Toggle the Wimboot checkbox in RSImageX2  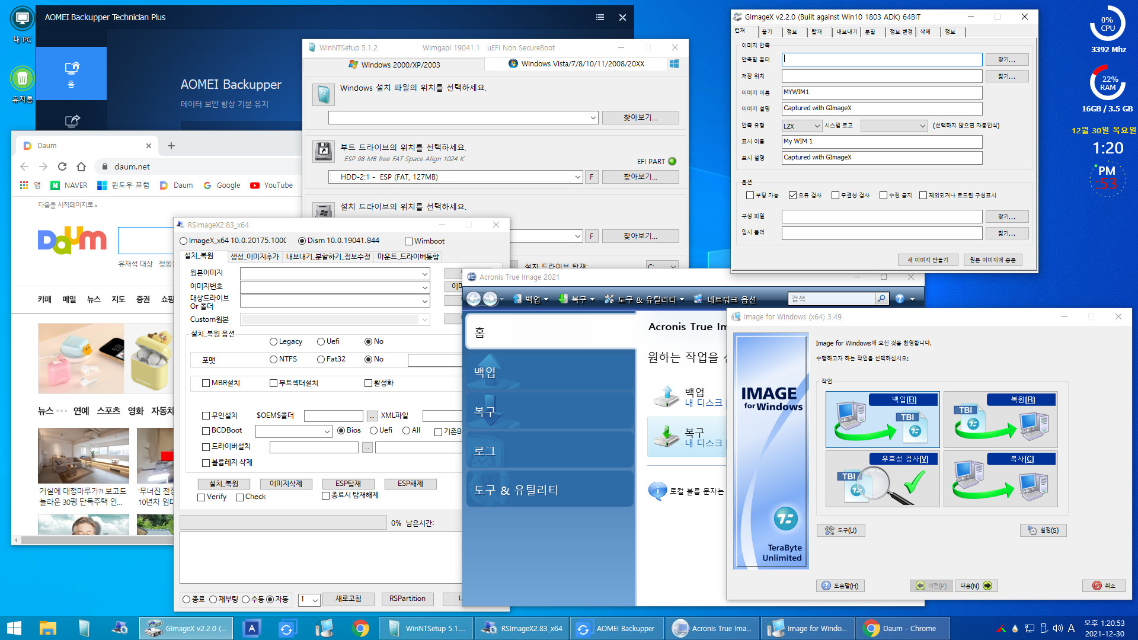click(409, 240)
